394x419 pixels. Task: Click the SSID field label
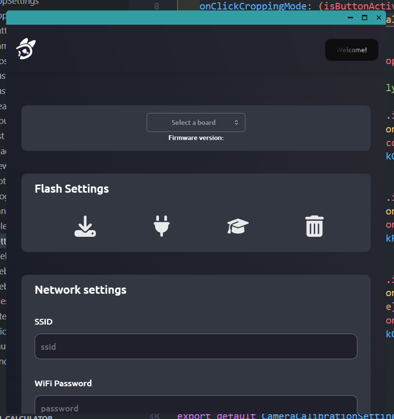click(x=44, y=322)
